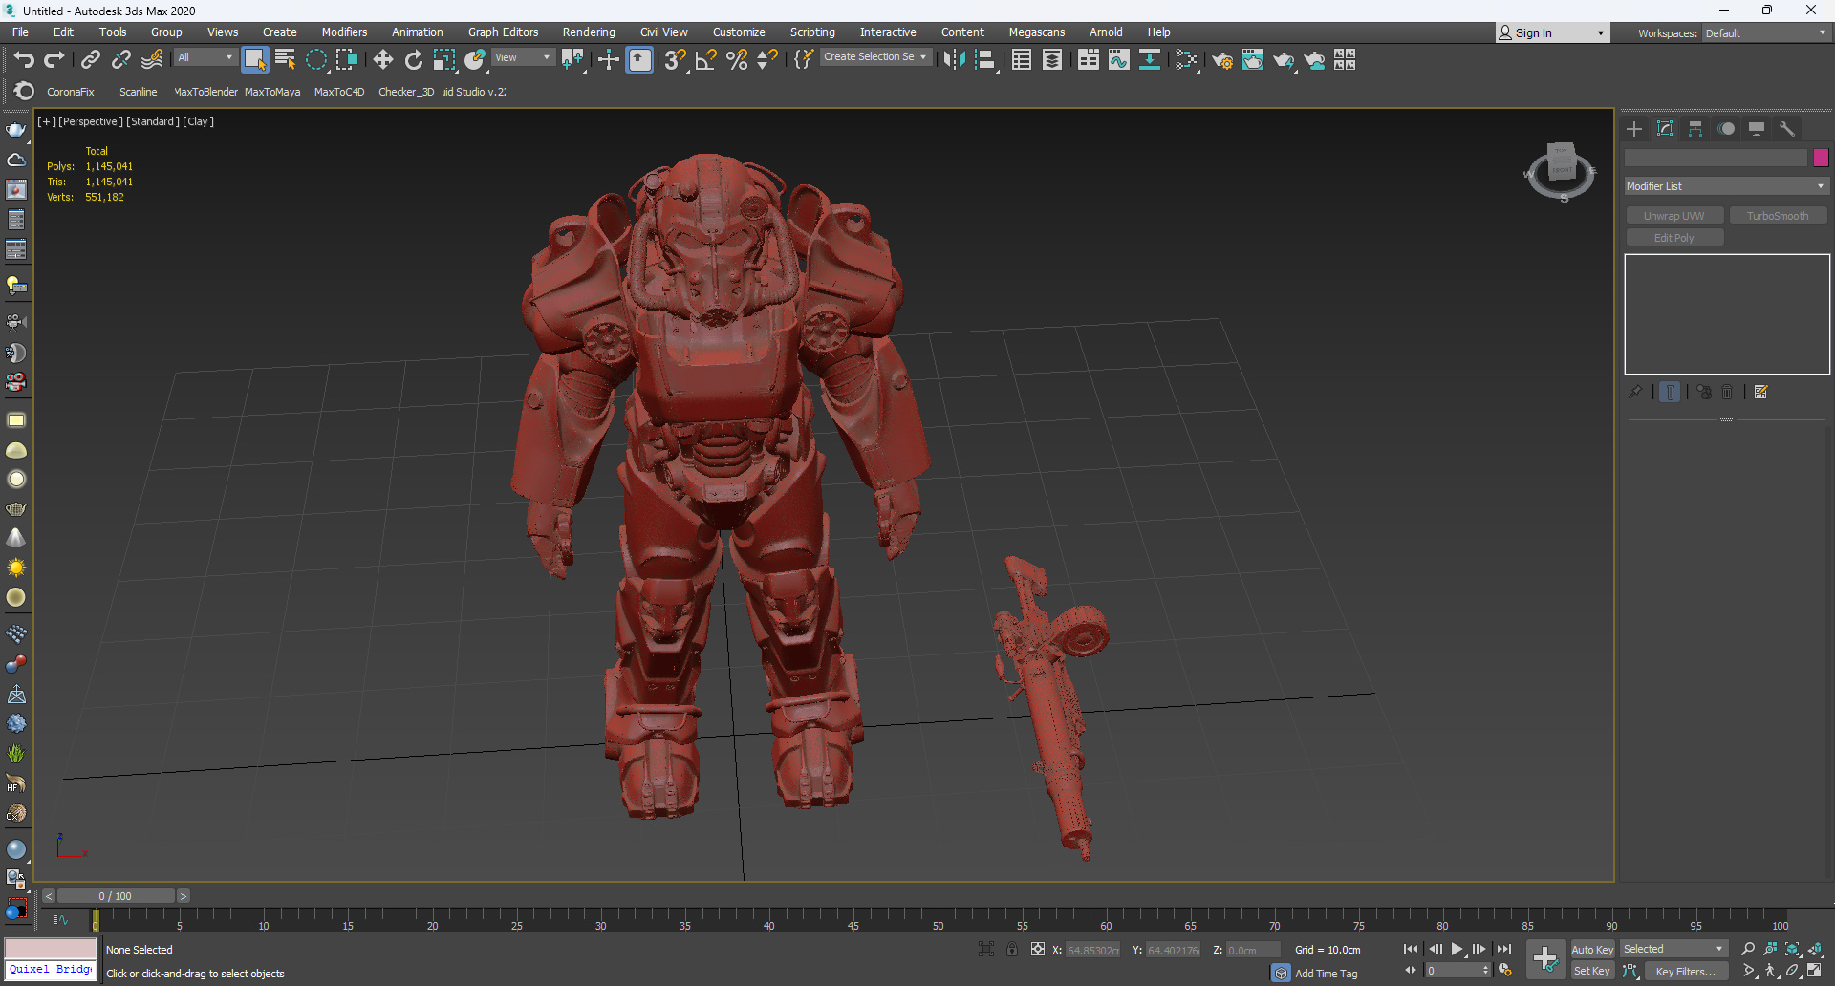Open the Layer Explorer icon
Image resolution: width=1835 pixels, height=986 pixels.
coord(1052,60)
